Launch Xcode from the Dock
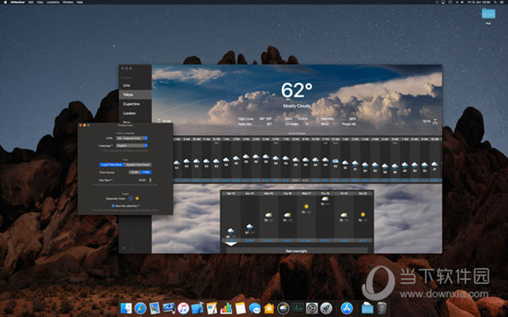Viewport: 508px width, 317px height. (x=197, y=308)
